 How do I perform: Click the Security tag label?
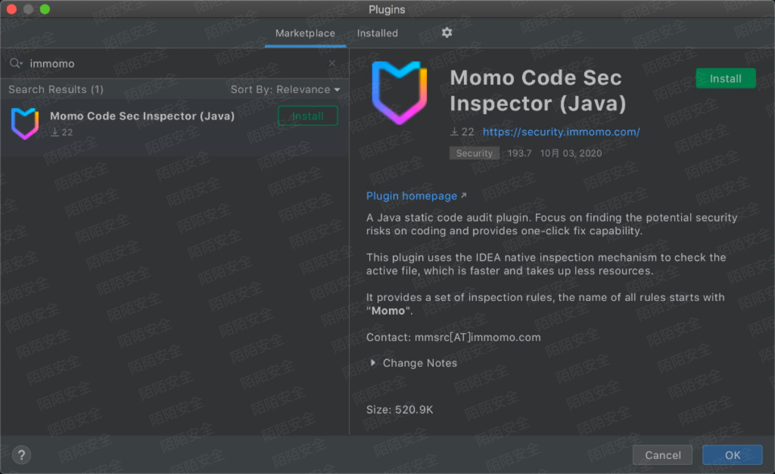click(474, 153)
